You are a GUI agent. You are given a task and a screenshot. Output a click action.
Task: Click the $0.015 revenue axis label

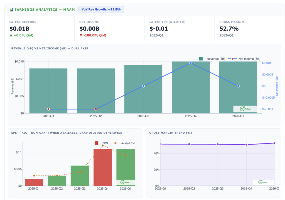19,62
